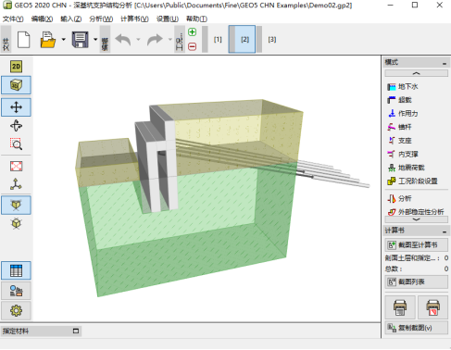The image size is (451, 350).
Task: Switch to the 2D view mode
Action: tap(16, 67)
